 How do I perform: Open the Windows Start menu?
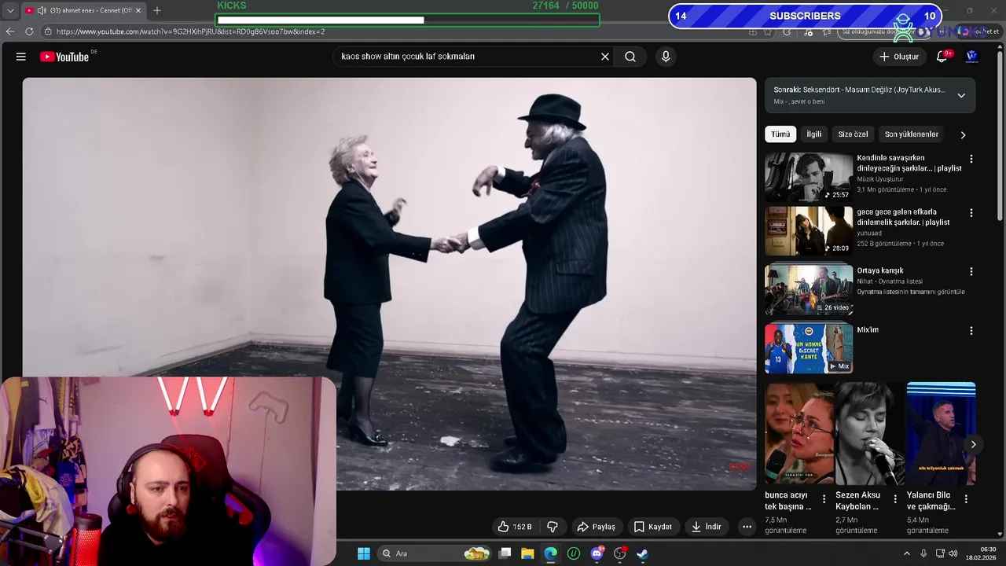coord(364,553)
